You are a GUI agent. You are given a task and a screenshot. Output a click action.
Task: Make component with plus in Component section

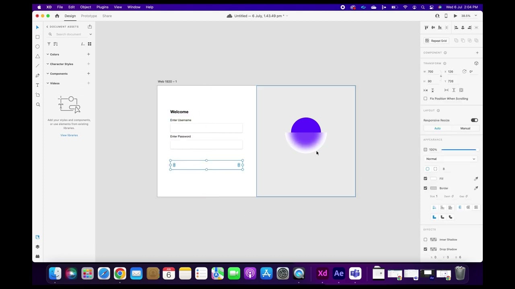tap(477, 53)
